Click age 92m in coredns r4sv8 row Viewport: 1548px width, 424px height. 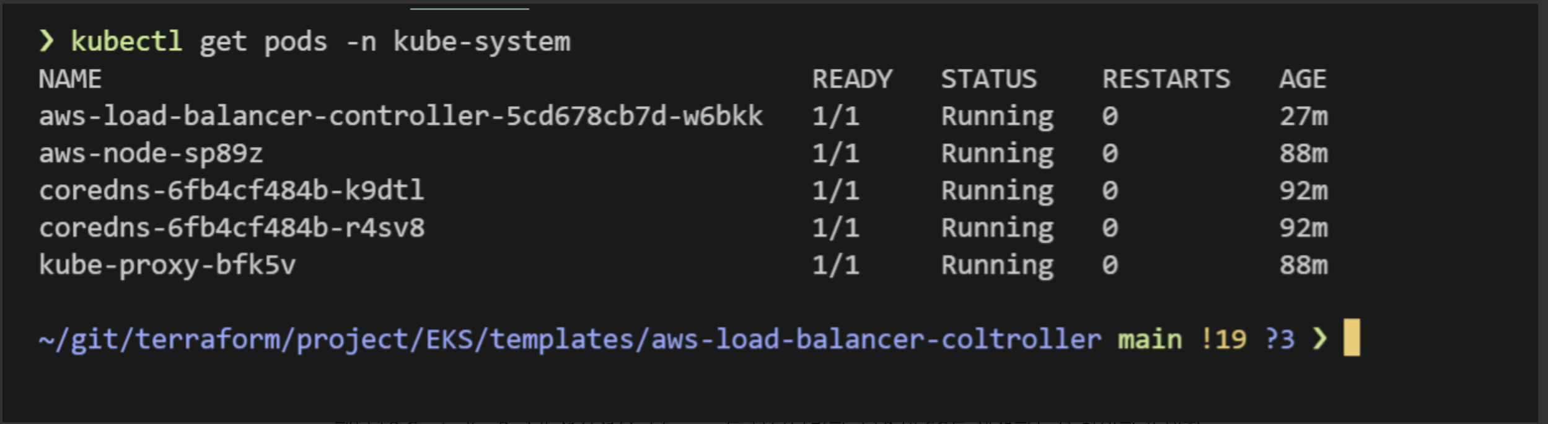(1304, 227)
